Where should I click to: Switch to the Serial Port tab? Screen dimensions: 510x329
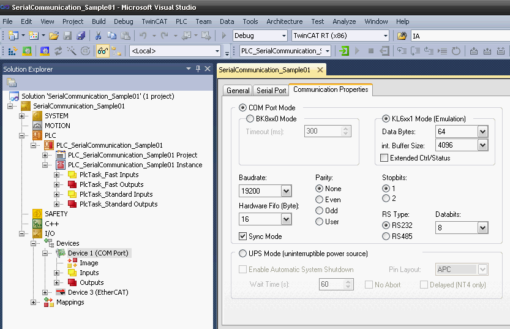point(271,91)
